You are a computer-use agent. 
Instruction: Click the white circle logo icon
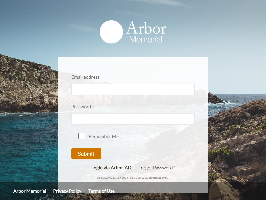tap(111, 32)
